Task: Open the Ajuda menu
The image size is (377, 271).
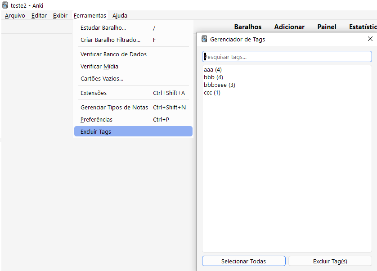Action: tap(120, 16)
